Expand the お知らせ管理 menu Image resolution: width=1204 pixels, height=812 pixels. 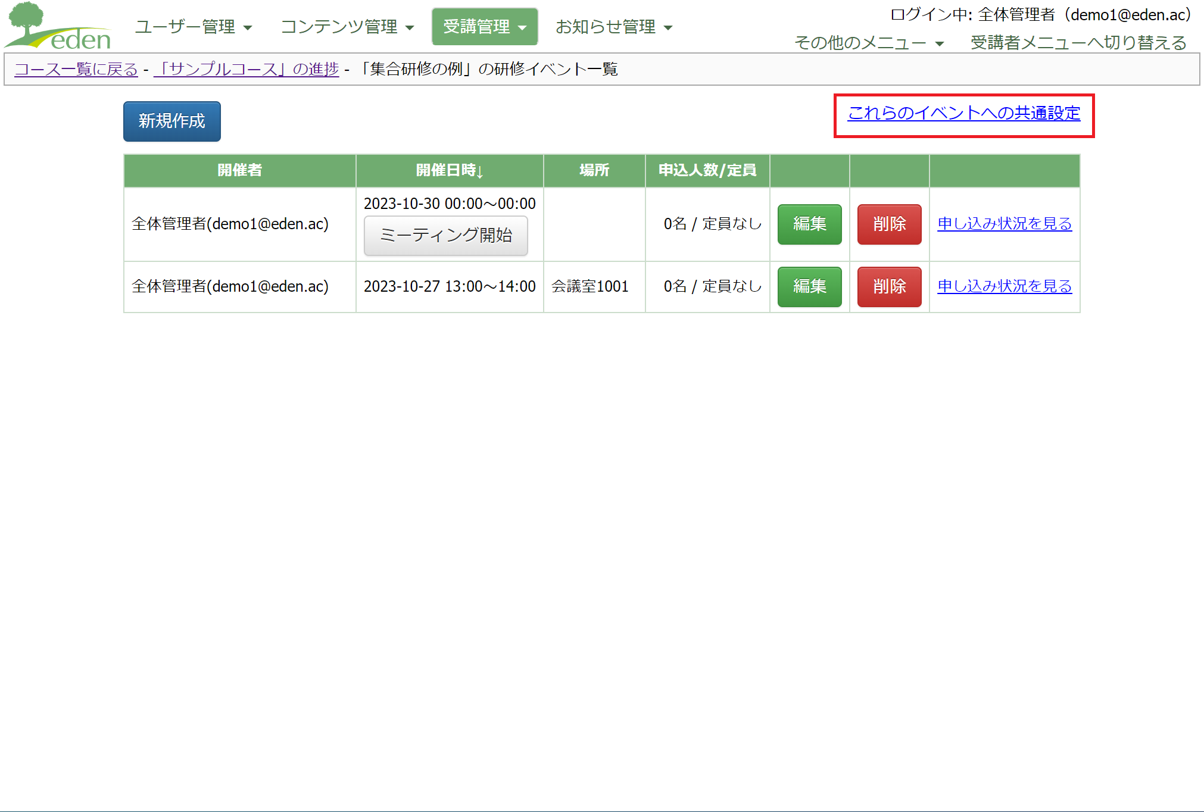(x=613, y=27)
